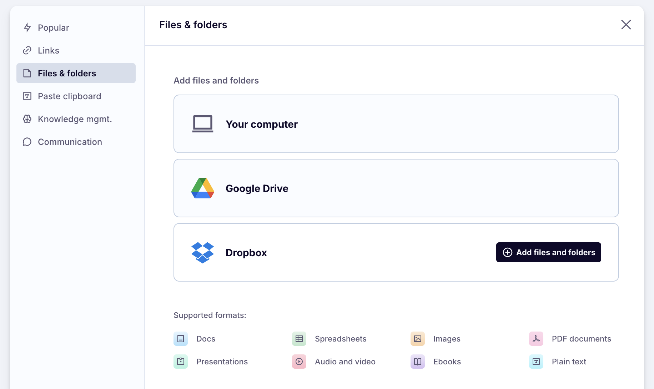Open the Popular category
The height and width of the screenshot is (389, 654).
[x=53, y=28]
